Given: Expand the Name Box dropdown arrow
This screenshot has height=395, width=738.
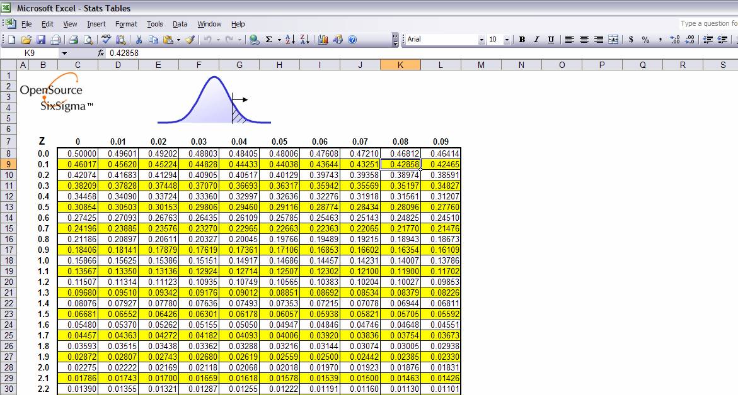Looking at the screenshot, I should point(64,53).
